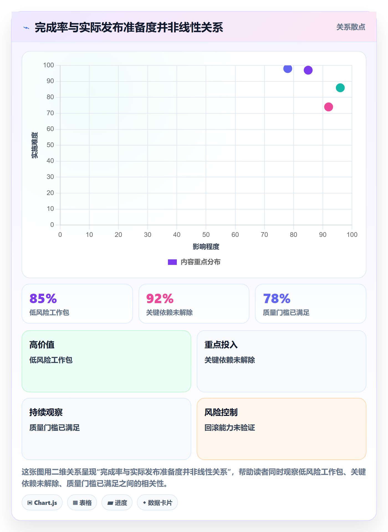
Task: Toggle the 内容重点分布 legend item
Action: 194,262
